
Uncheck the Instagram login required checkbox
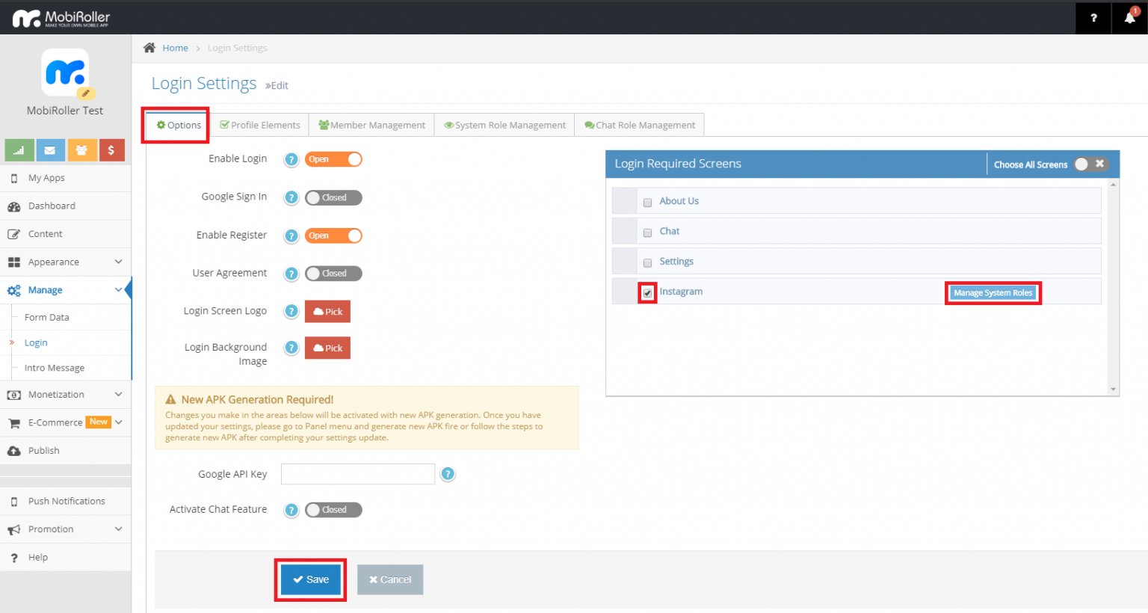tap(646, 292)
